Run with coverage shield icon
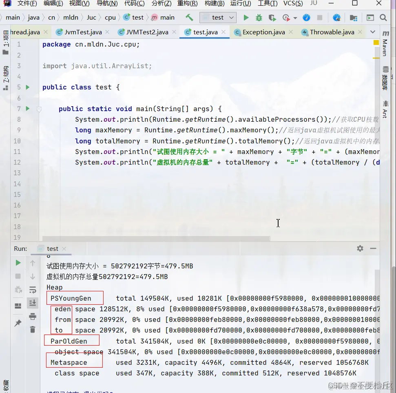The height and width of the screenshot is (393, 396). [272, 18]
